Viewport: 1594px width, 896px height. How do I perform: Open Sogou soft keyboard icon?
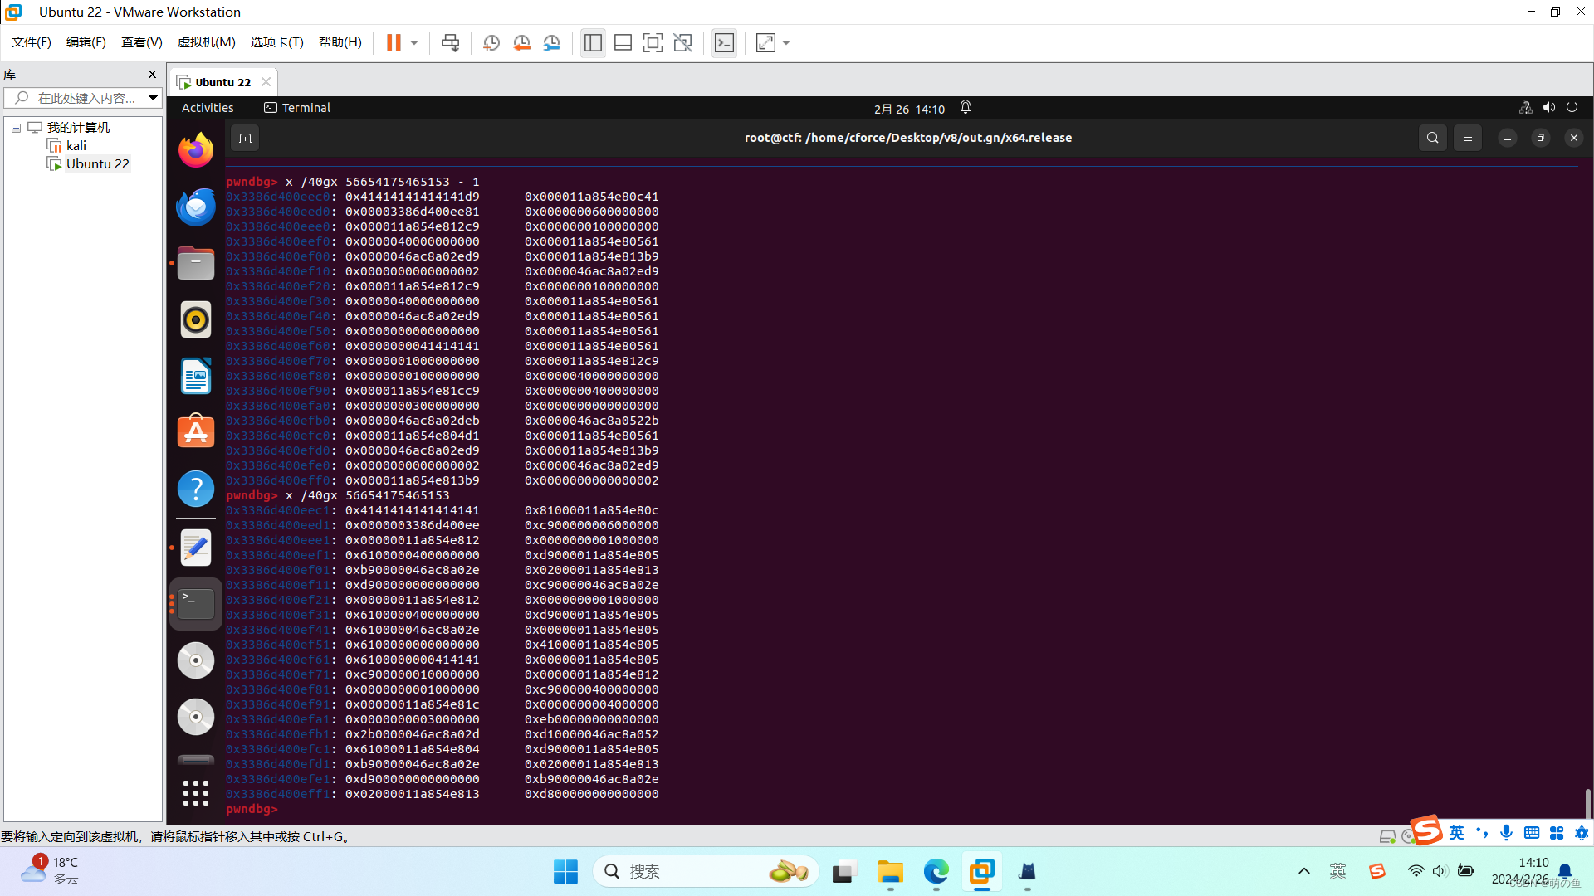point(1532,833)
